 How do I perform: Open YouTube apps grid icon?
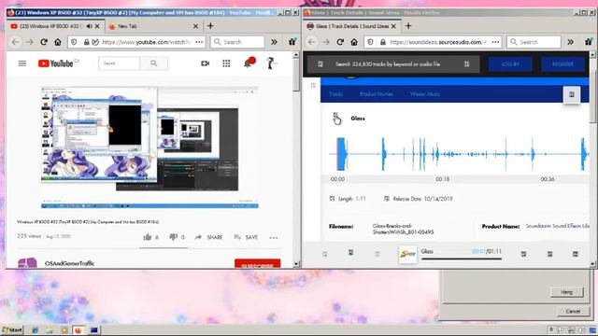pos(226,63)
